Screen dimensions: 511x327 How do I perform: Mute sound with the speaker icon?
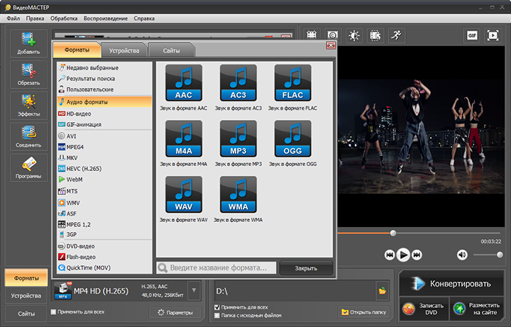click(462, 255)
